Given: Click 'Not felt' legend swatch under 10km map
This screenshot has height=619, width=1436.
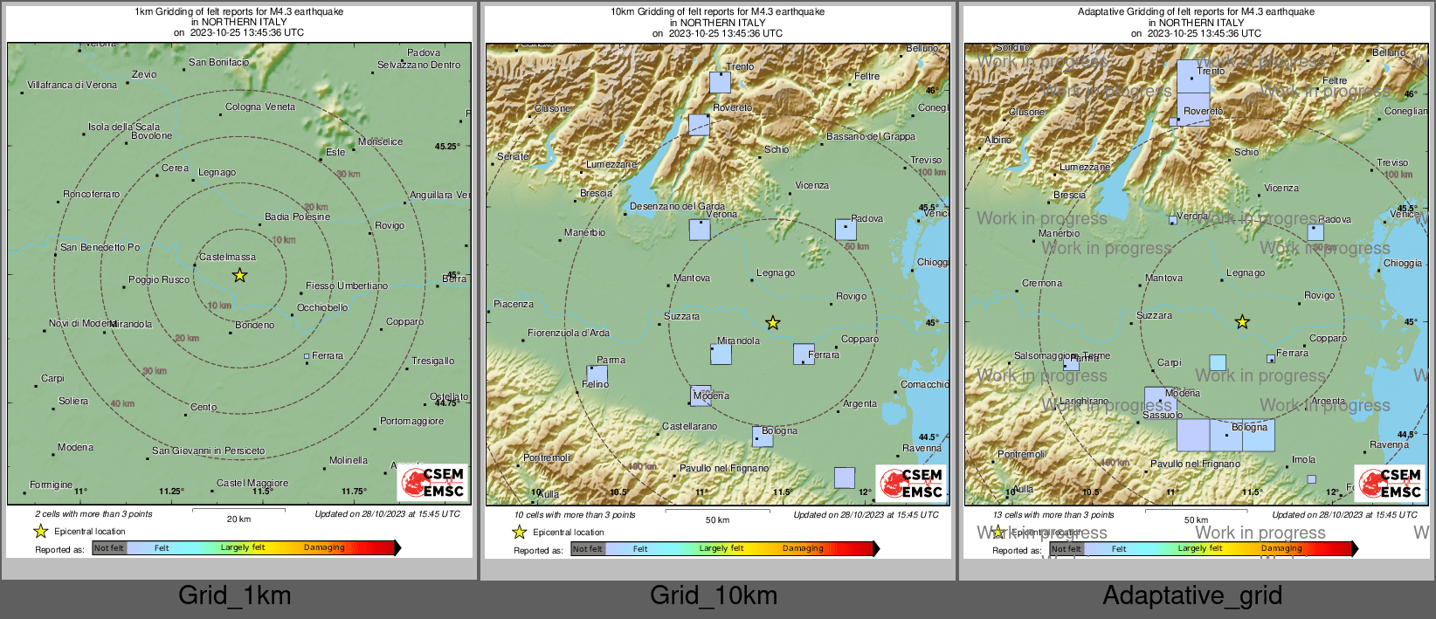Looking at the screenshot, I should coord(588,548).
